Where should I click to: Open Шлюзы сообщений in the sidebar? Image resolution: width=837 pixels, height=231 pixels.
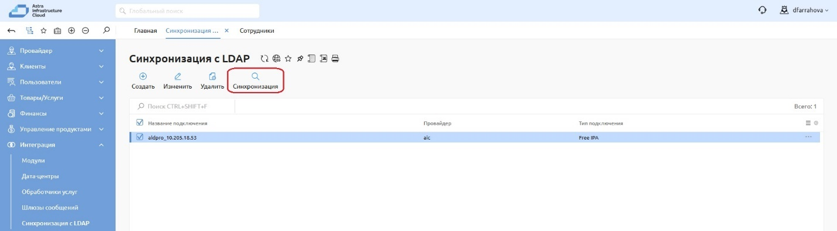[x=50, y=208]
